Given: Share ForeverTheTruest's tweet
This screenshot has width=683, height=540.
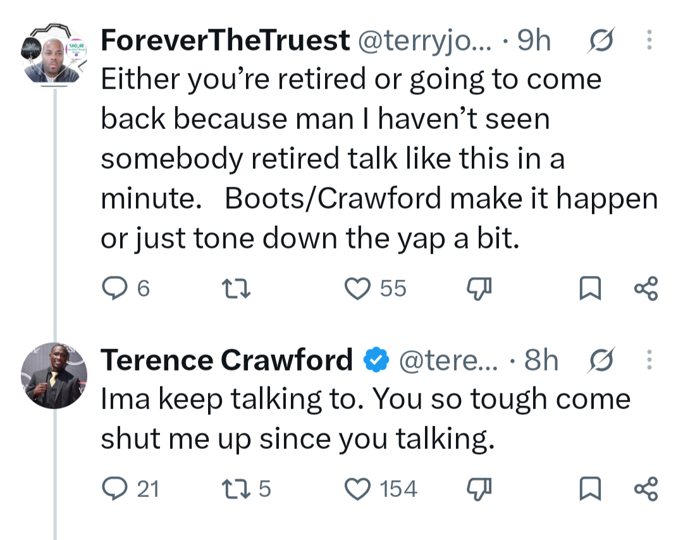Looking at the screenshot, I should [x=646, y=288].
